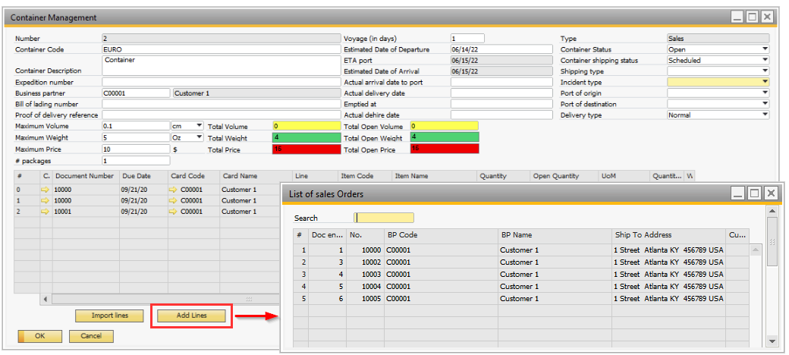Click the Business partner code field C00001
789x355 pixels.
click(x=136, y=93)
